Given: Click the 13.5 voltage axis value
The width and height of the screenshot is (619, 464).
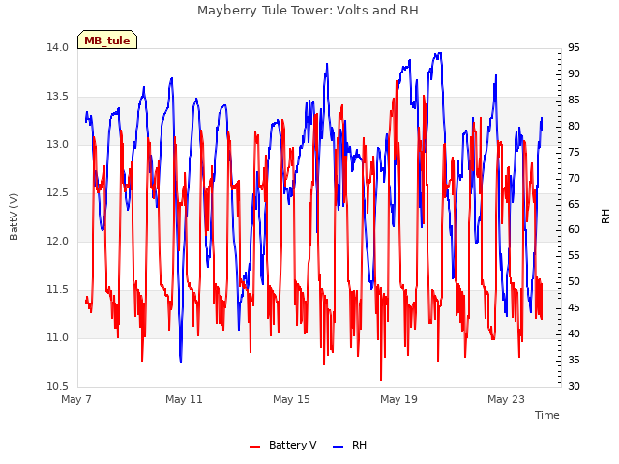Looking at the screenshot, I should click(x=58, y=97).
